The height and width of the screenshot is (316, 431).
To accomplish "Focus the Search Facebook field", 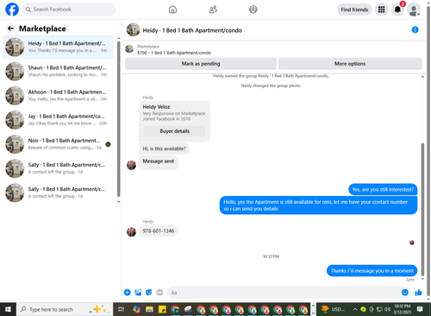I will click(69, 9).
